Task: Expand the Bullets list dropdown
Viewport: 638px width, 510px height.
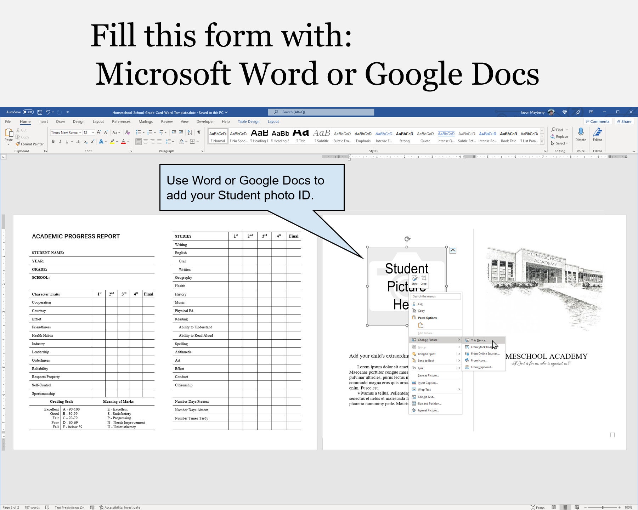Action: pos(143,132)
